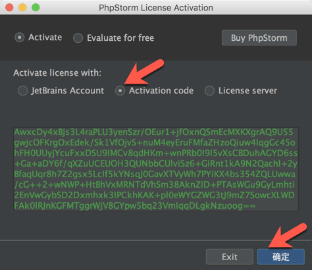Screen dimensions: 312x270
Task: Click the Buy PhpStorm button
Action: [x=259, y=38]
